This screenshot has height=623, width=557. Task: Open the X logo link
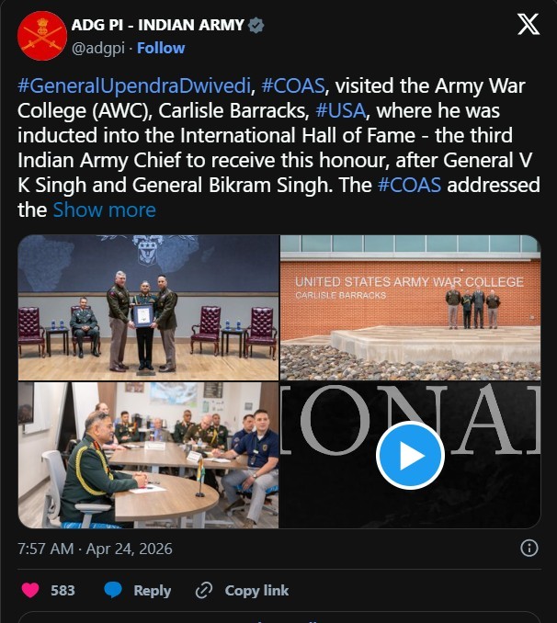click(529, 26)
